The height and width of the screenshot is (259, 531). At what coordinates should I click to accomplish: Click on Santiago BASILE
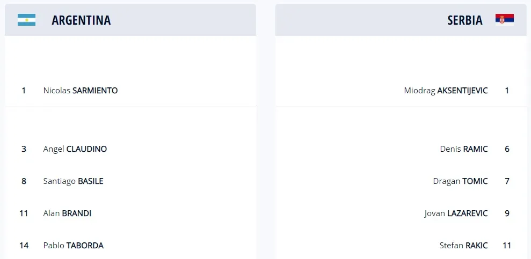pos(74,181)
